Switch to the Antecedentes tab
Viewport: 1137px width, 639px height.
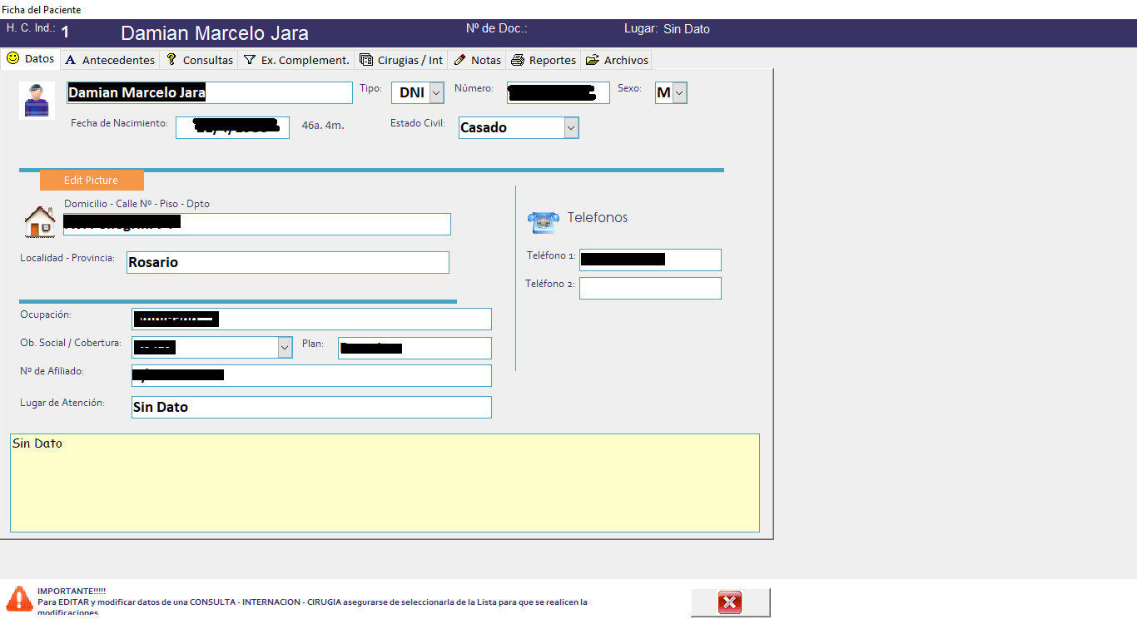(x=110, y=60)
